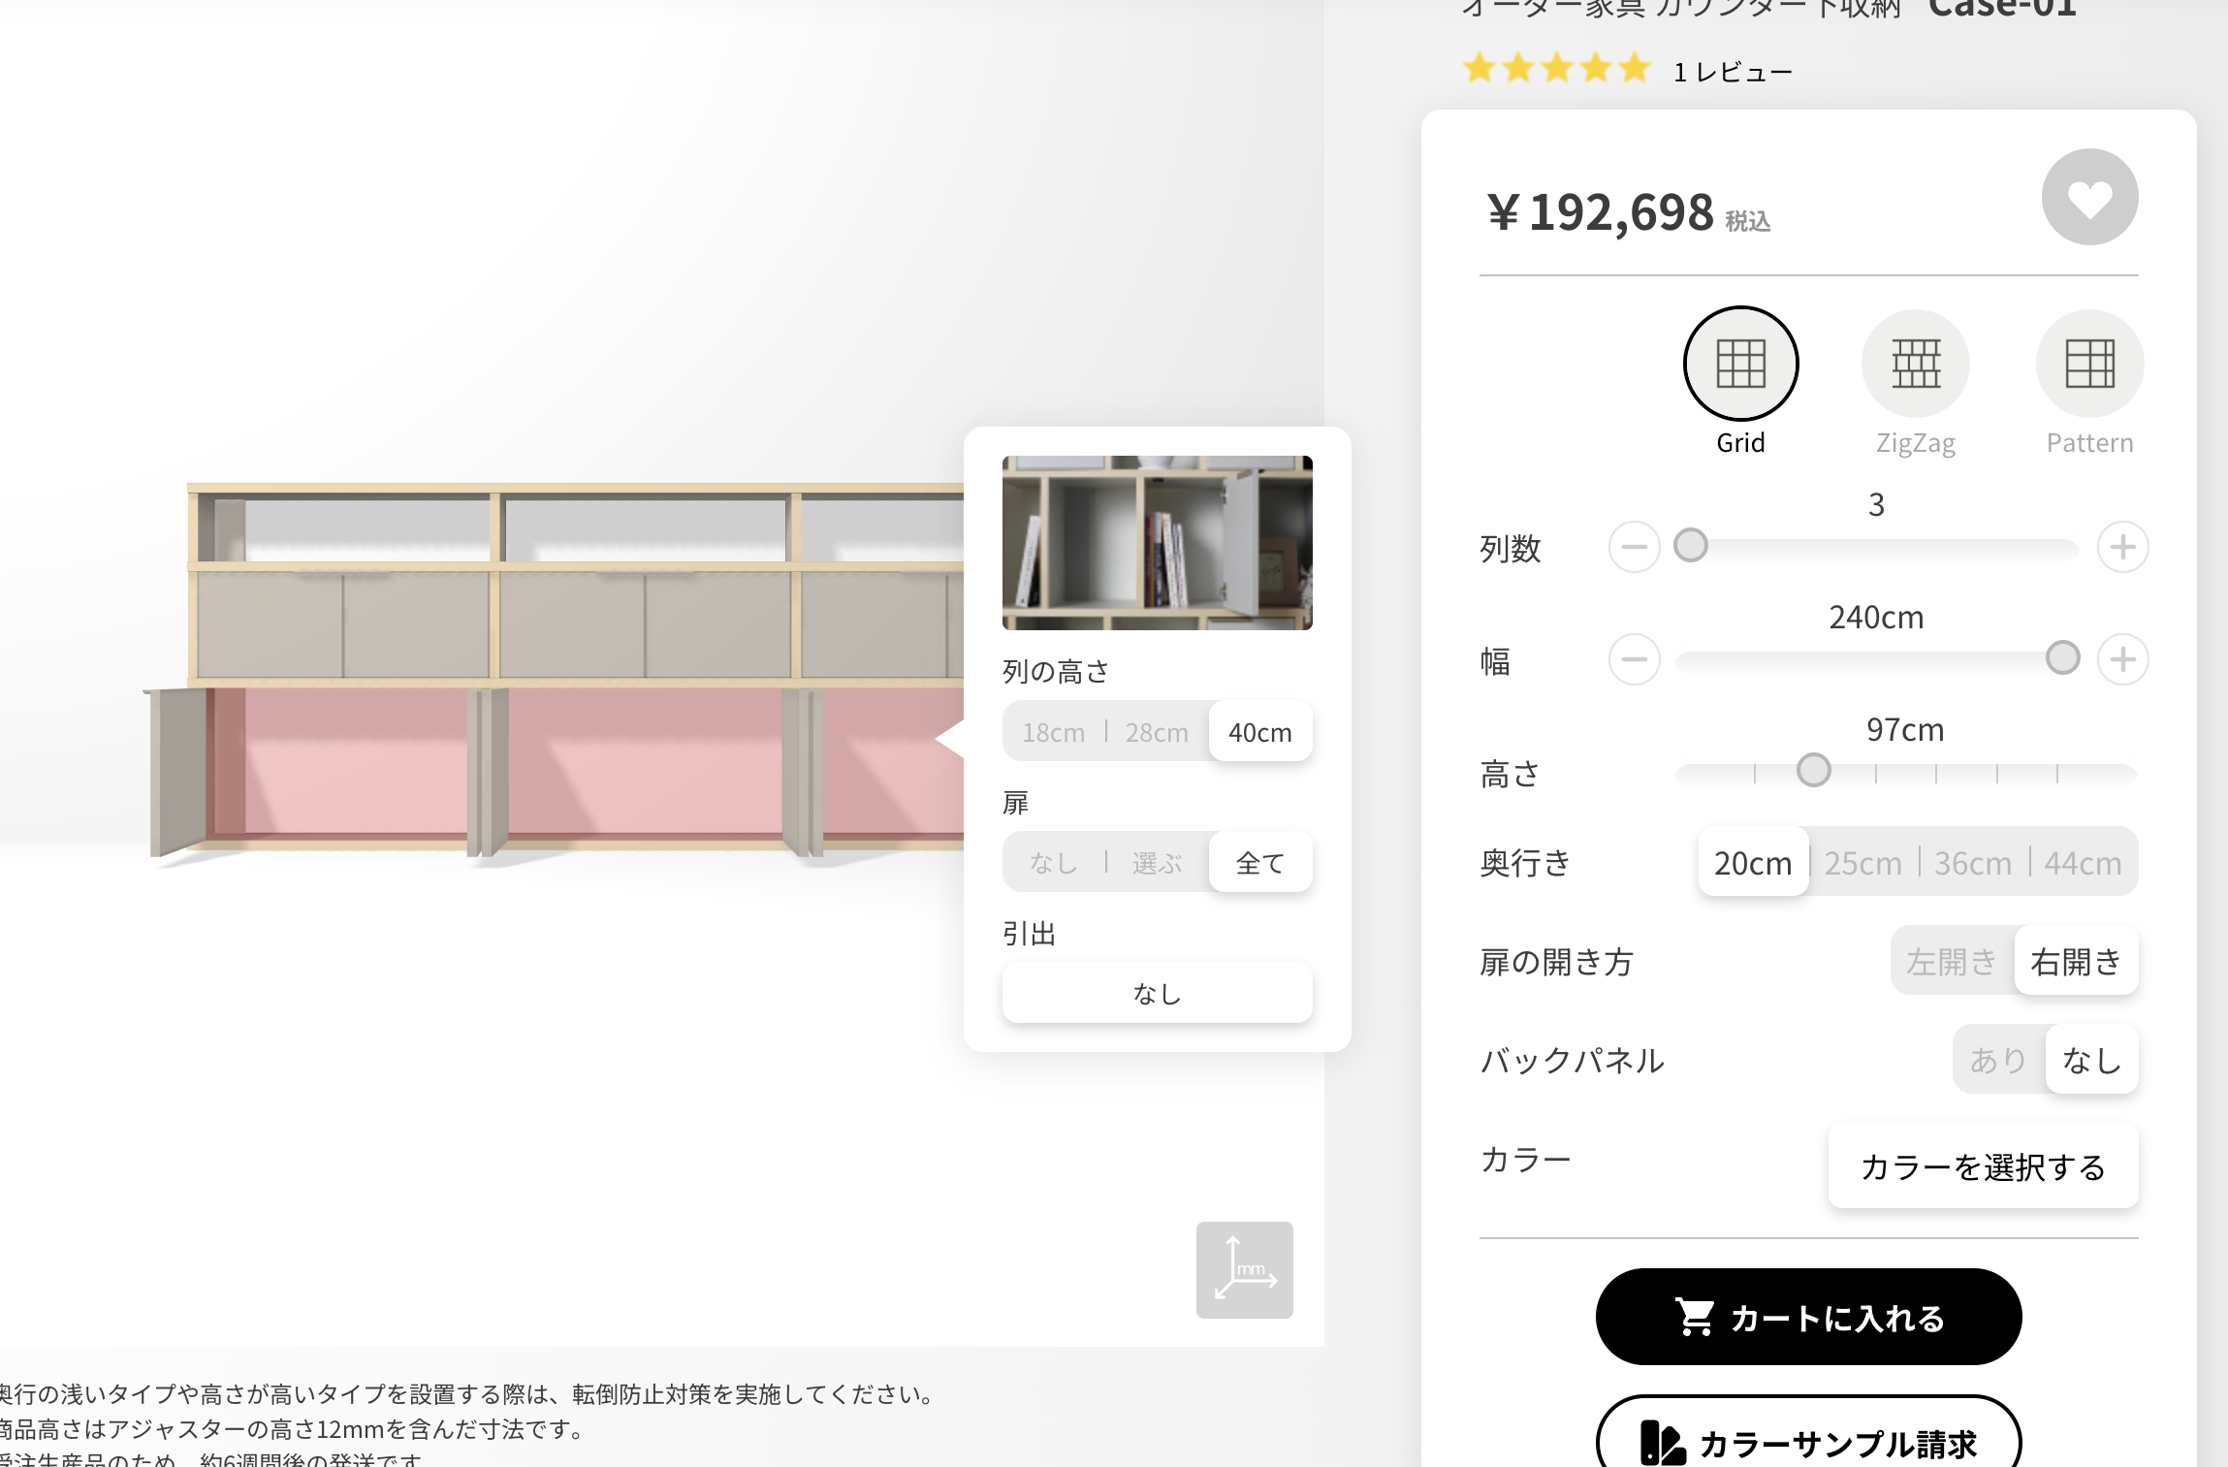Open the 引出 なし selector
This screenshot has height=1467, width=2228.
(x=1157, y=993)
